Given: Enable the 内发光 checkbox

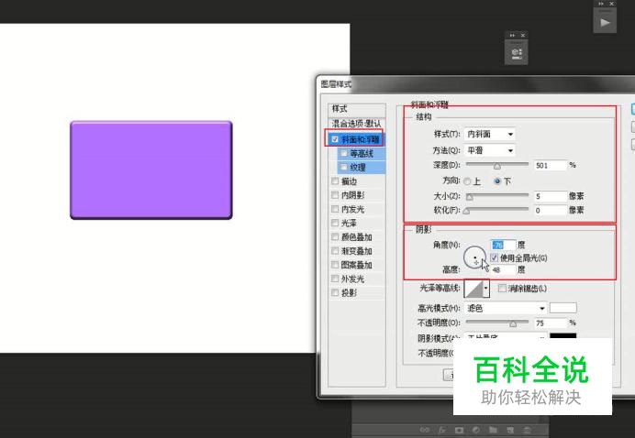Looking at the screenshot, I should [x=335, y=209].
